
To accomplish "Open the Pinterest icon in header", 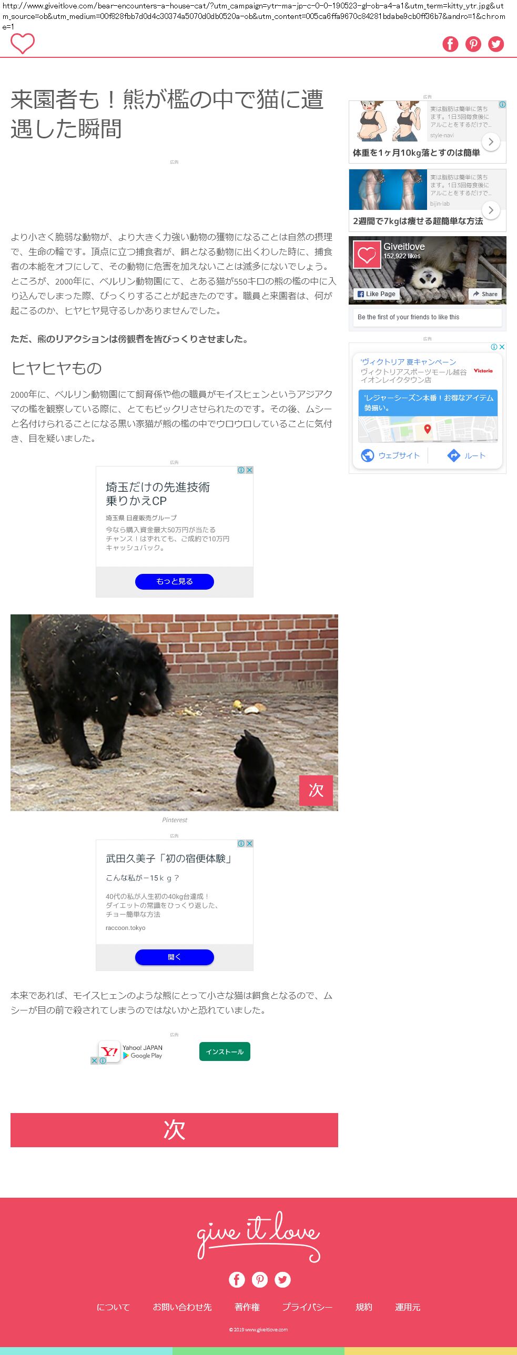I will click(473, 44).
